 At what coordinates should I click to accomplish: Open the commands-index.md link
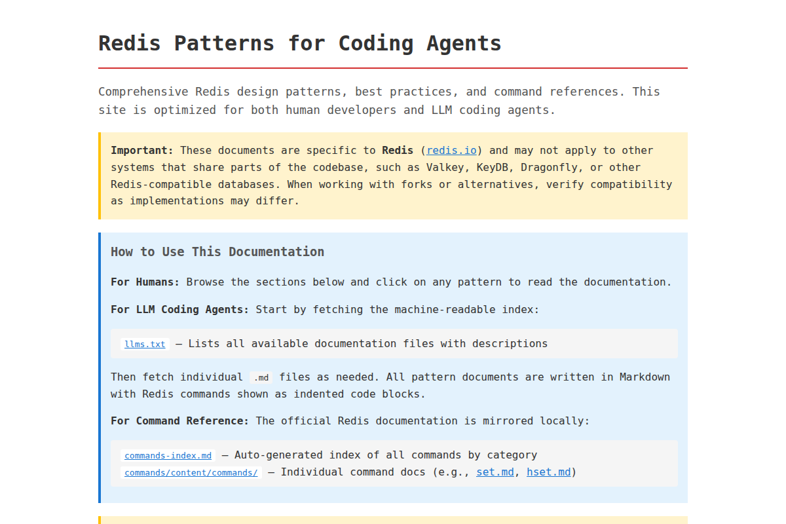tap(168, 455)
